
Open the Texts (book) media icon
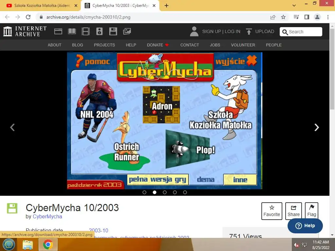point(72,31)
